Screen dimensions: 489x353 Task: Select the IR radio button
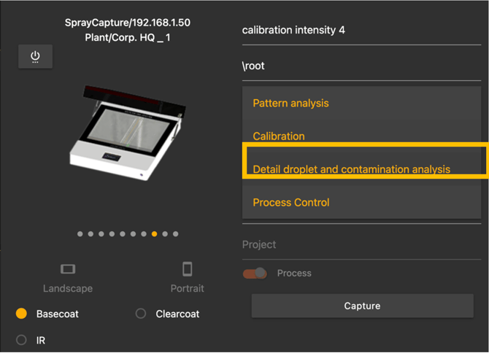[22, 340]
